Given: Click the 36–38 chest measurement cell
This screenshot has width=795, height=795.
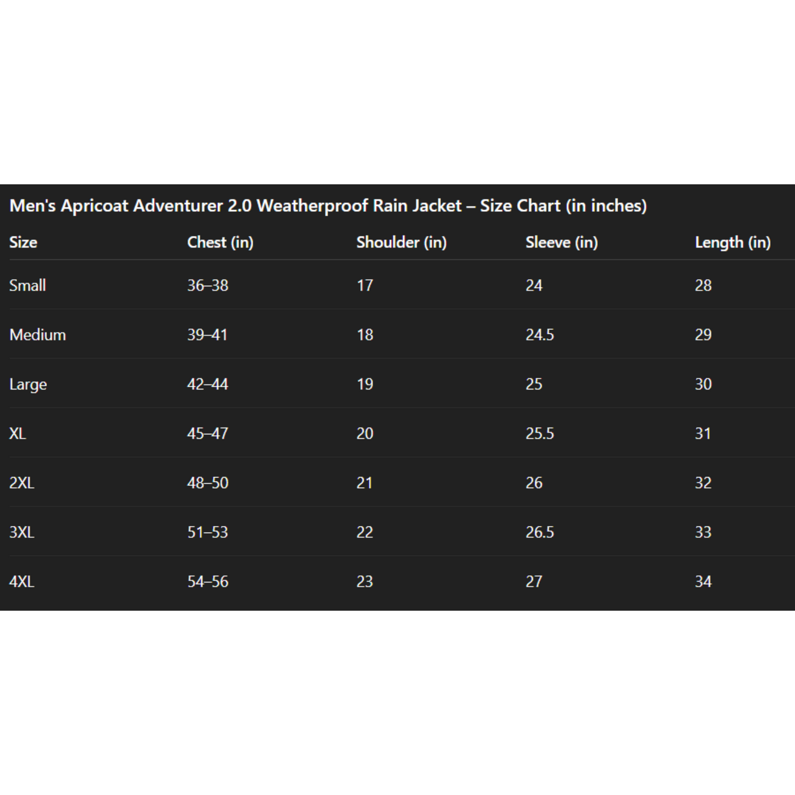Looking at the screenshot, I should [x=207, y=286].
